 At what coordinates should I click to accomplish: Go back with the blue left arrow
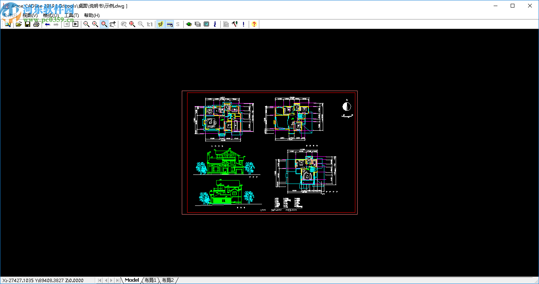pos(48,24)
